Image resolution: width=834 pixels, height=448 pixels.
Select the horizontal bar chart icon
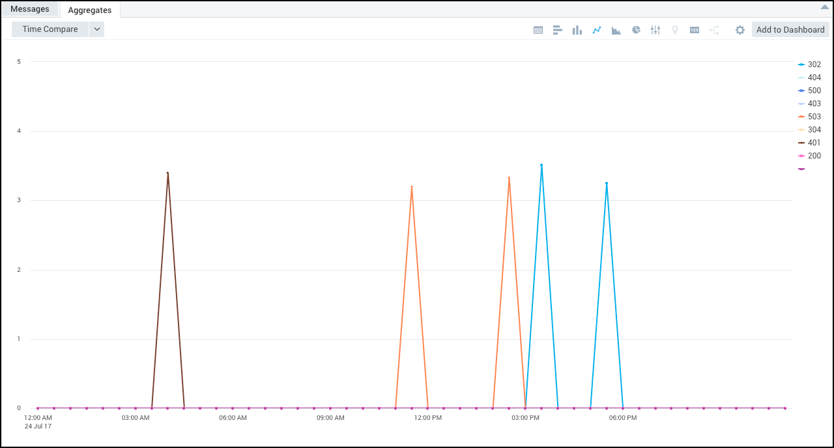tap(558, 30)
